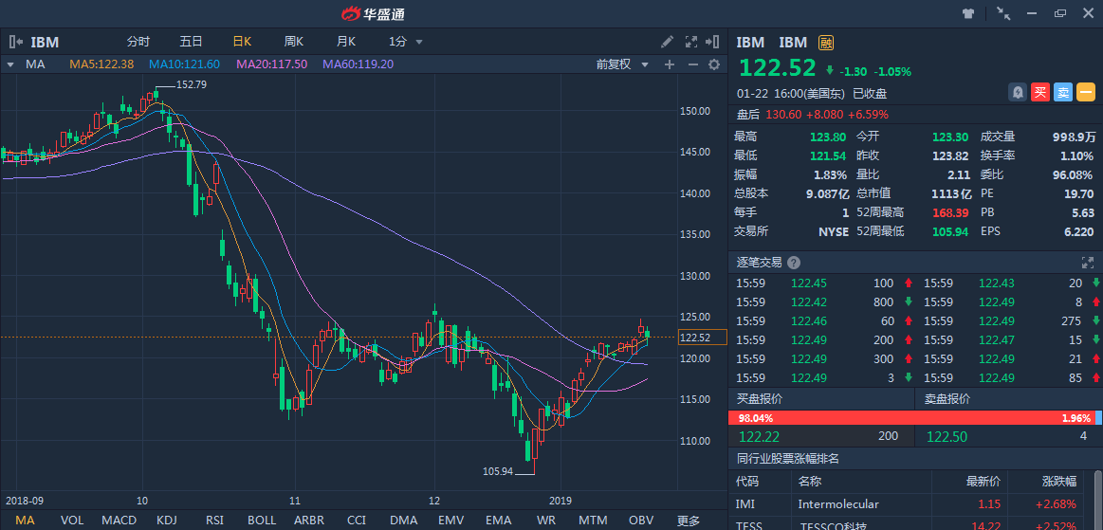Click the red 买 buy button

click(1040, 92)
